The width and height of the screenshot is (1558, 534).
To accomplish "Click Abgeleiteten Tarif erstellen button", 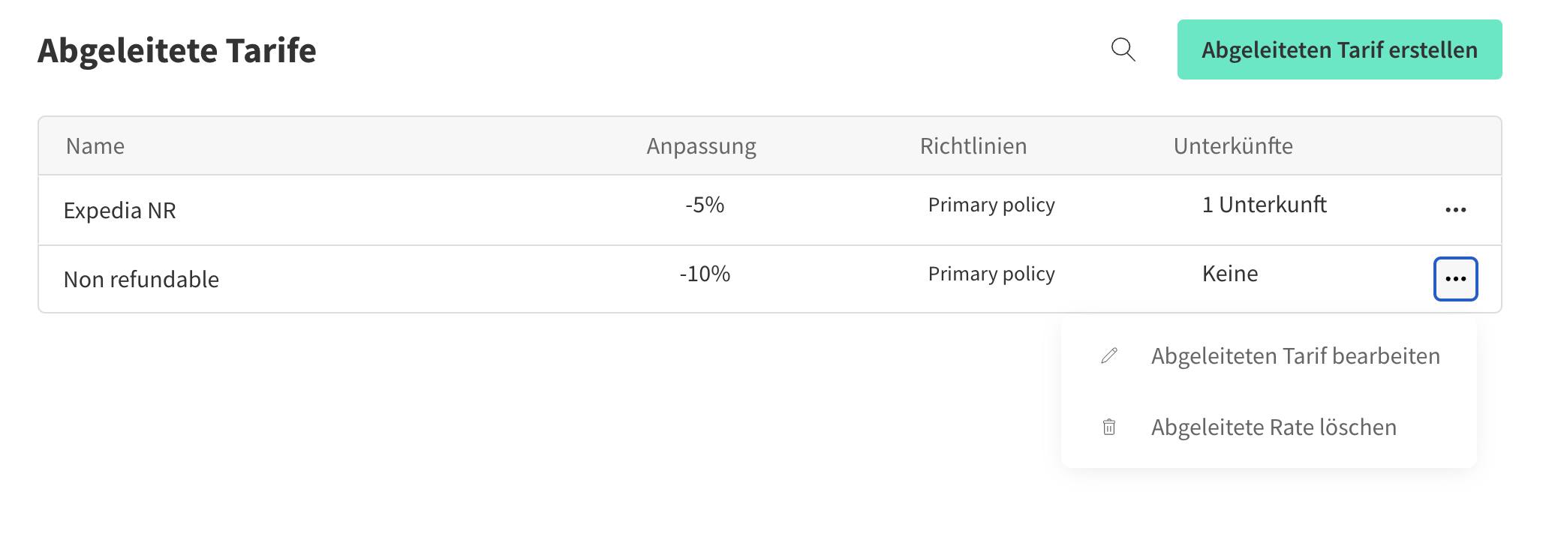I will [x=1340, y=49].
